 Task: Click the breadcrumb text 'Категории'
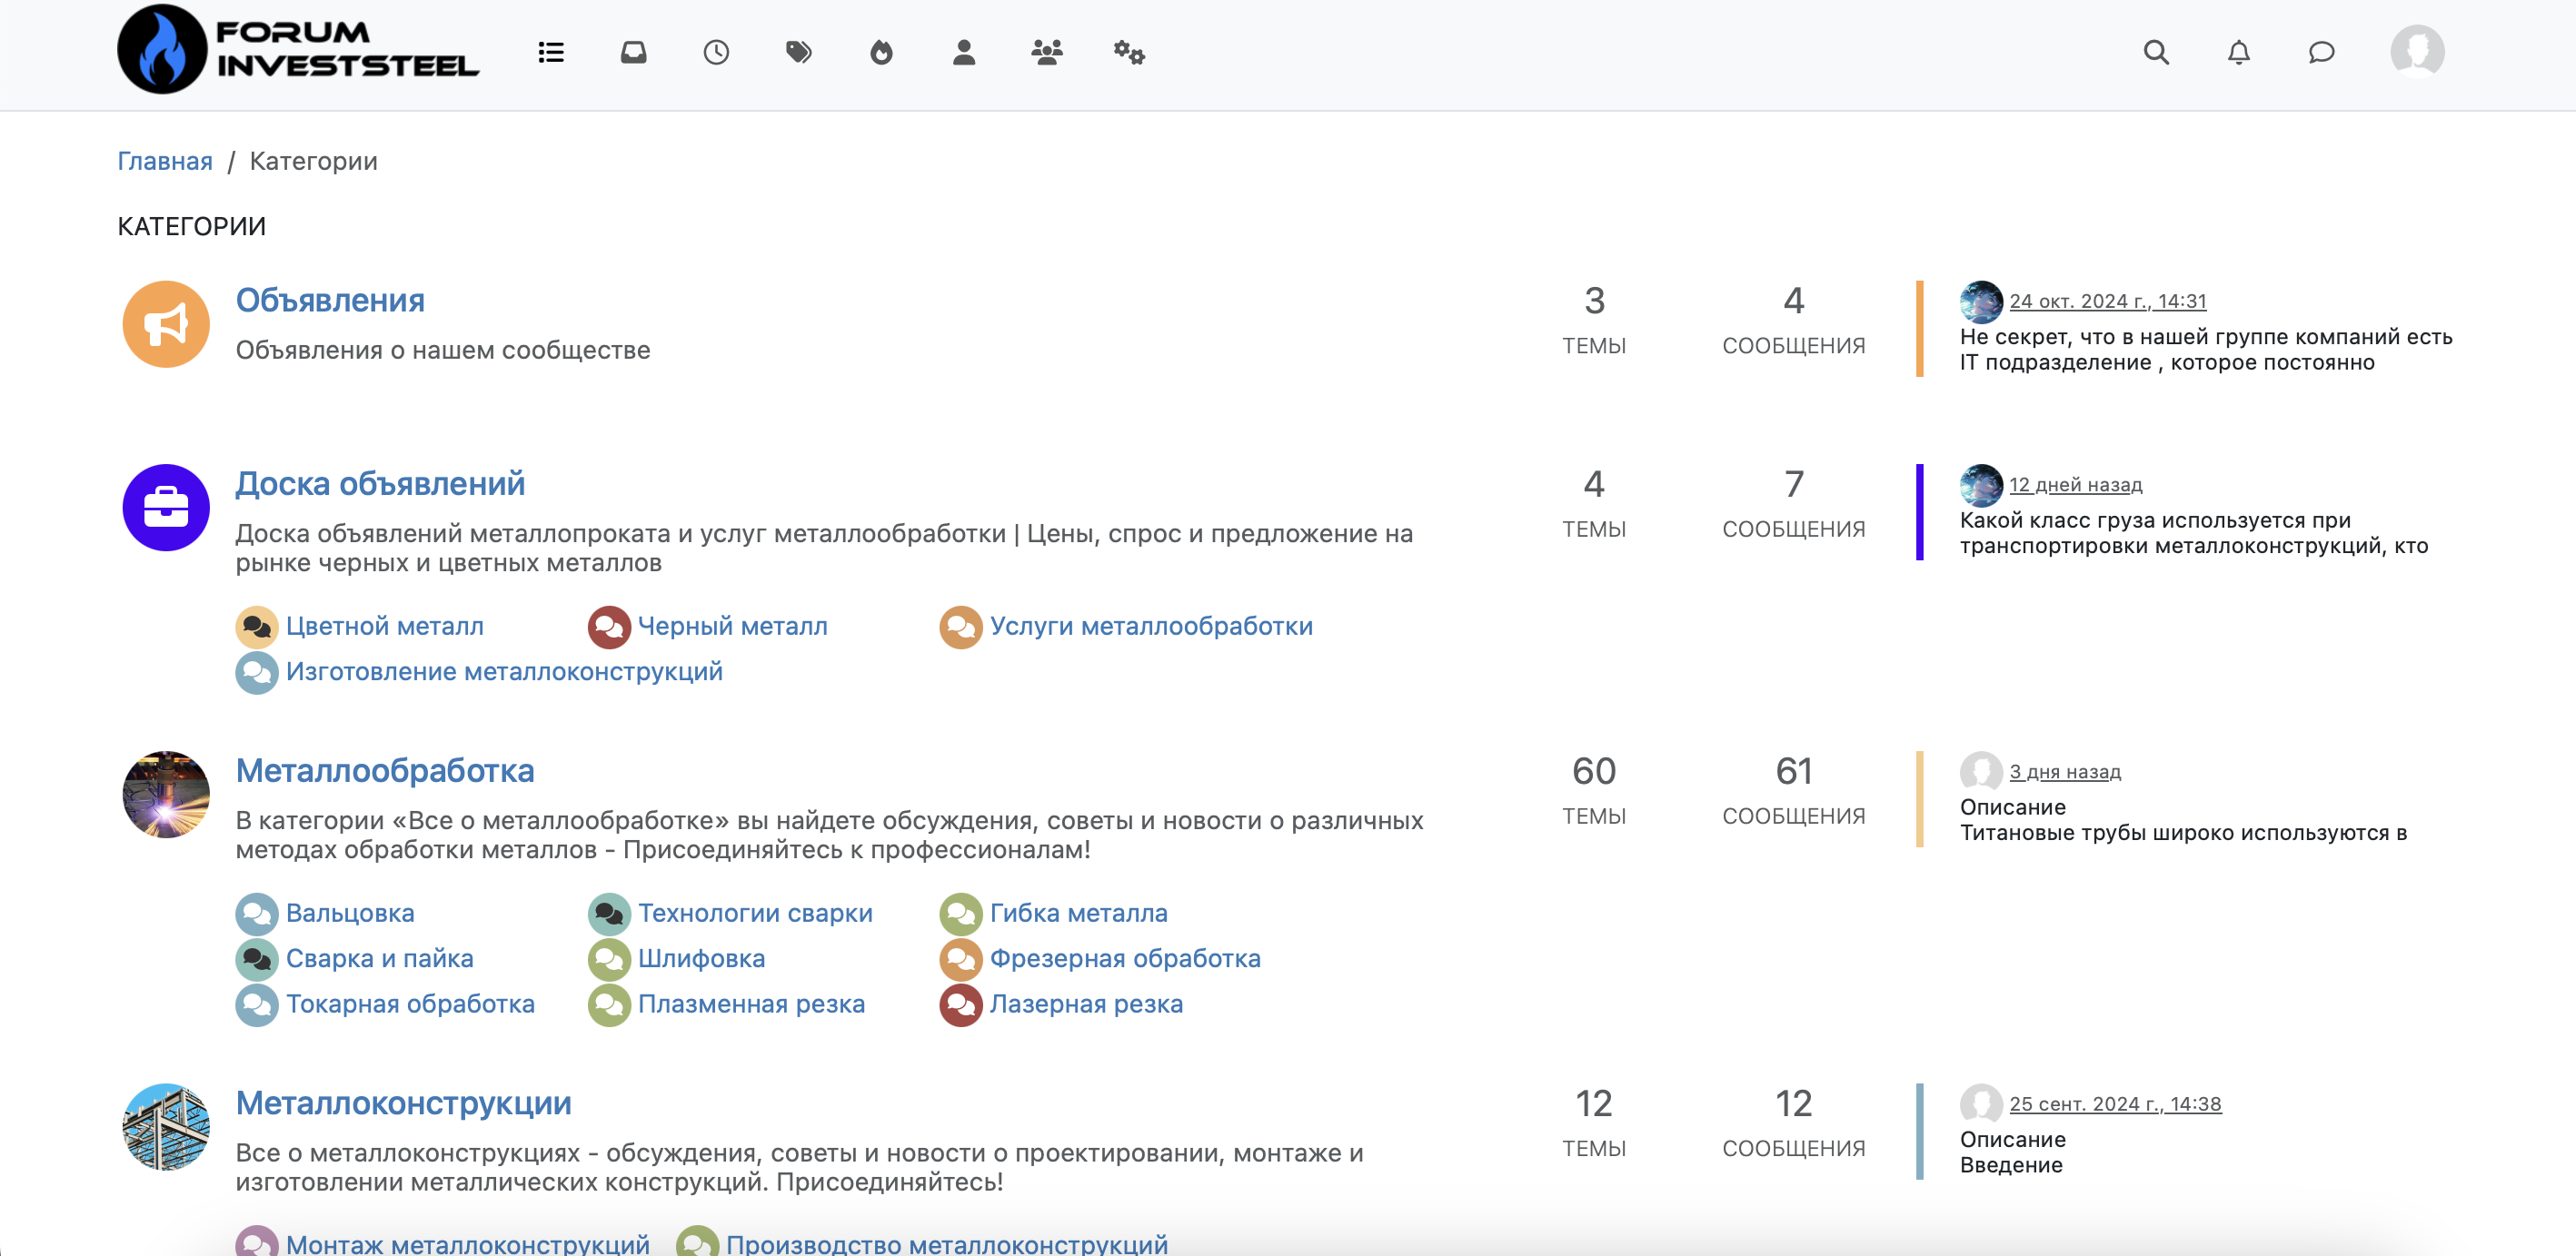pyautogui.click(x=314, y=161)
